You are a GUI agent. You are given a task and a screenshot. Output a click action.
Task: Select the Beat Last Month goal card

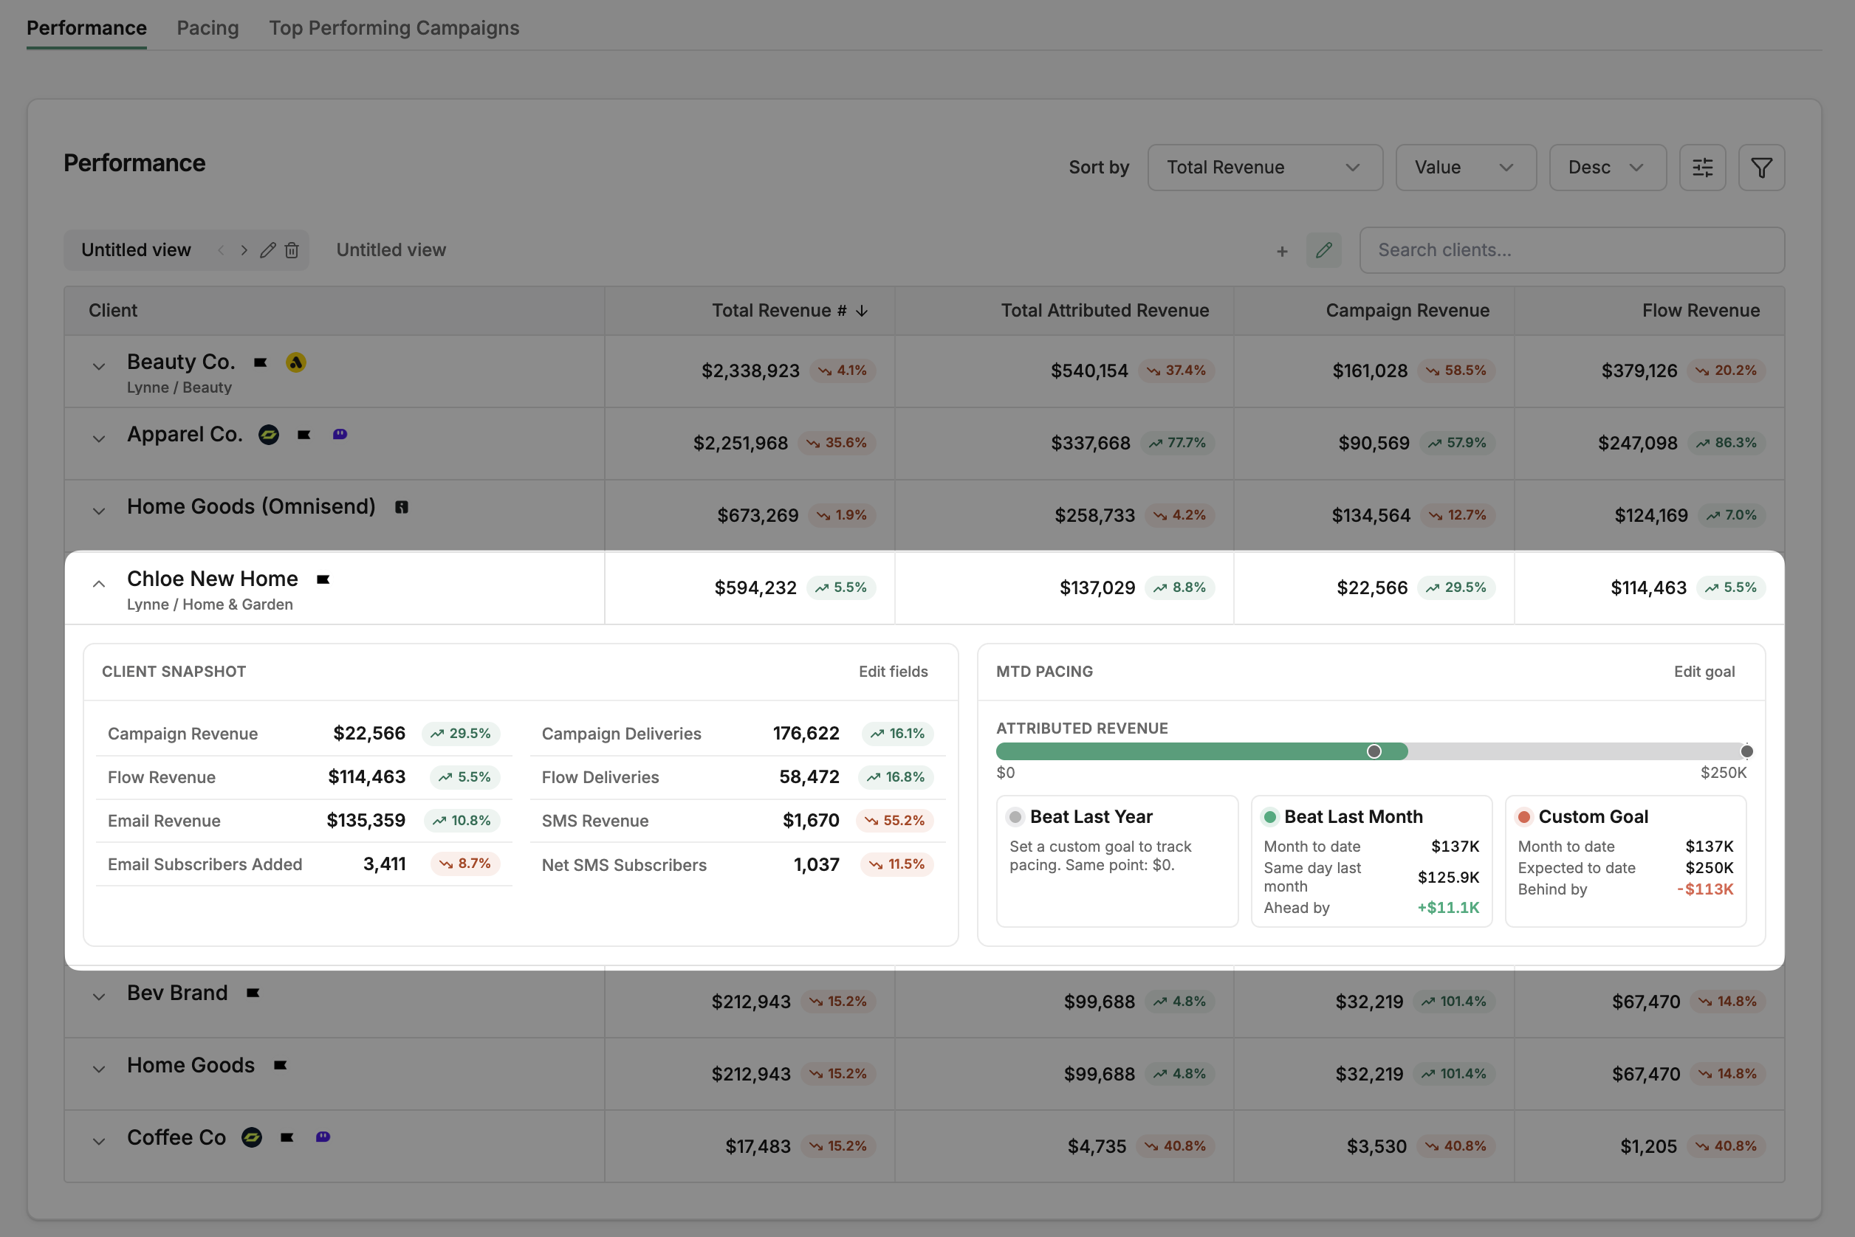(1371, 861)
